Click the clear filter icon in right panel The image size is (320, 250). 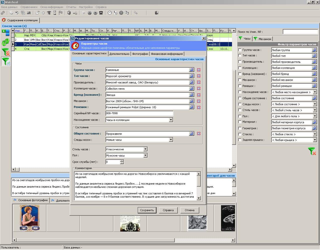312,151
